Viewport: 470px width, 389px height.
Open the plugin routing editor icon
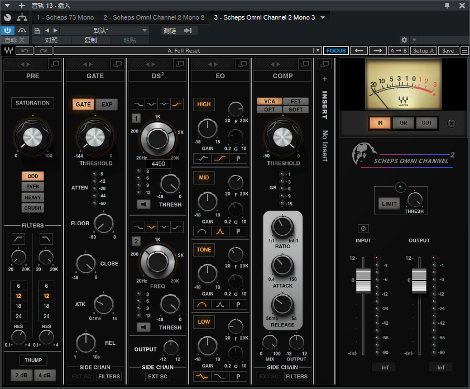[x=22, y=17]
